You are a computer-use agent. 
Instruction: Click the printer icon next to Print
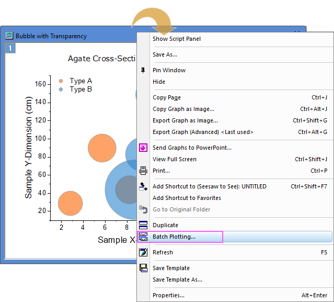(144, 171)
